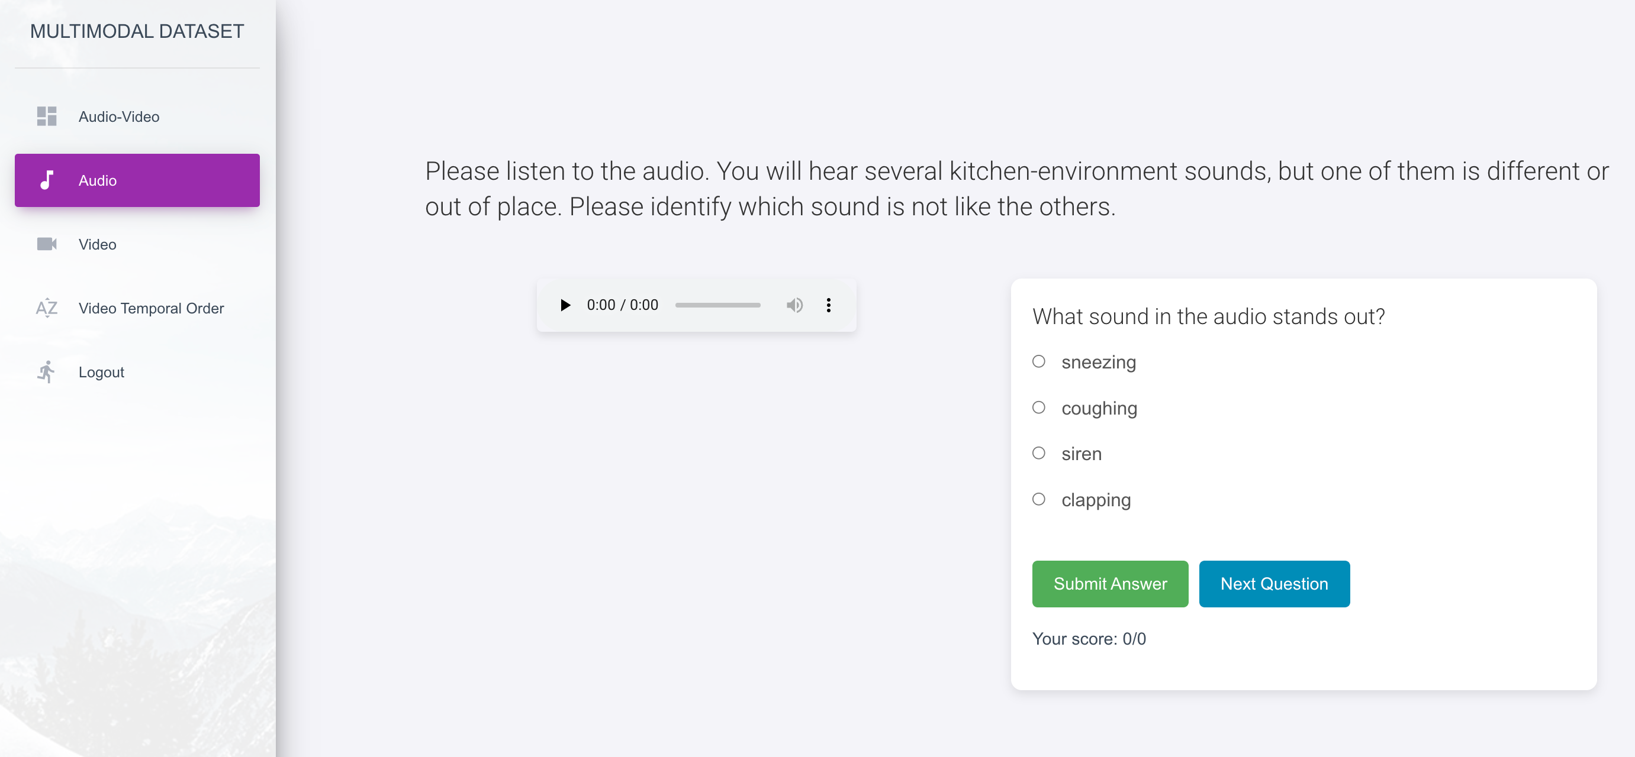Screen dimensions: 1635x757
Task: Open the audio player more options menu
Action: click(828, 305)
